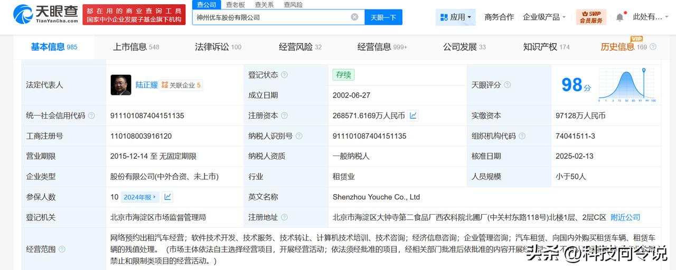Select credit code 911101087404151135 under 统一社会信用代码
676x270 pixels.
point(147,115)
